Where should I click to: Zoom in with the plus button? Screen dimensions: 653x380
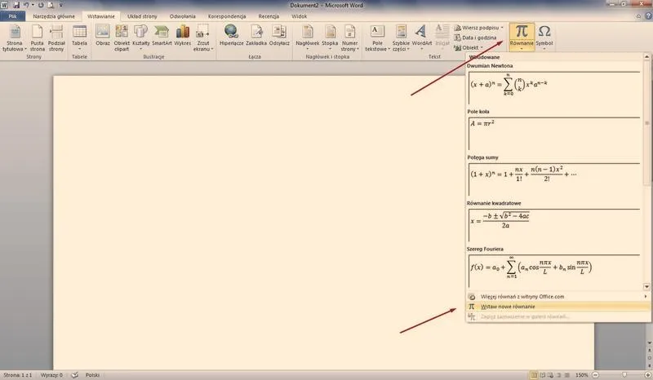648,375
